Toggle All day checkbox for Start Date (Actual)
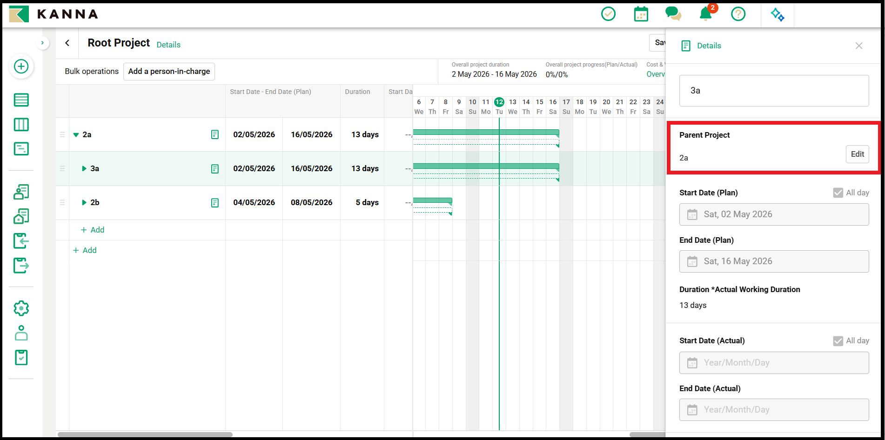The width and height of the screenshot is (885, 440). (x=838, y=341)
